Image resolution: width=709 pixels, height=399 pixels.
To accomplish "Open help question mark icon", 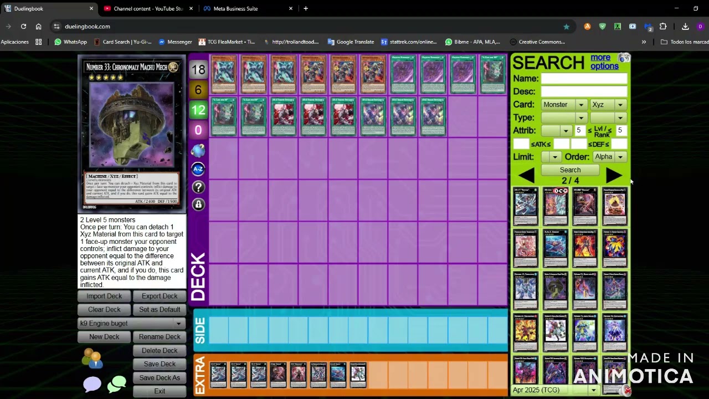I will pyautogui.click(x=198, y=187).
